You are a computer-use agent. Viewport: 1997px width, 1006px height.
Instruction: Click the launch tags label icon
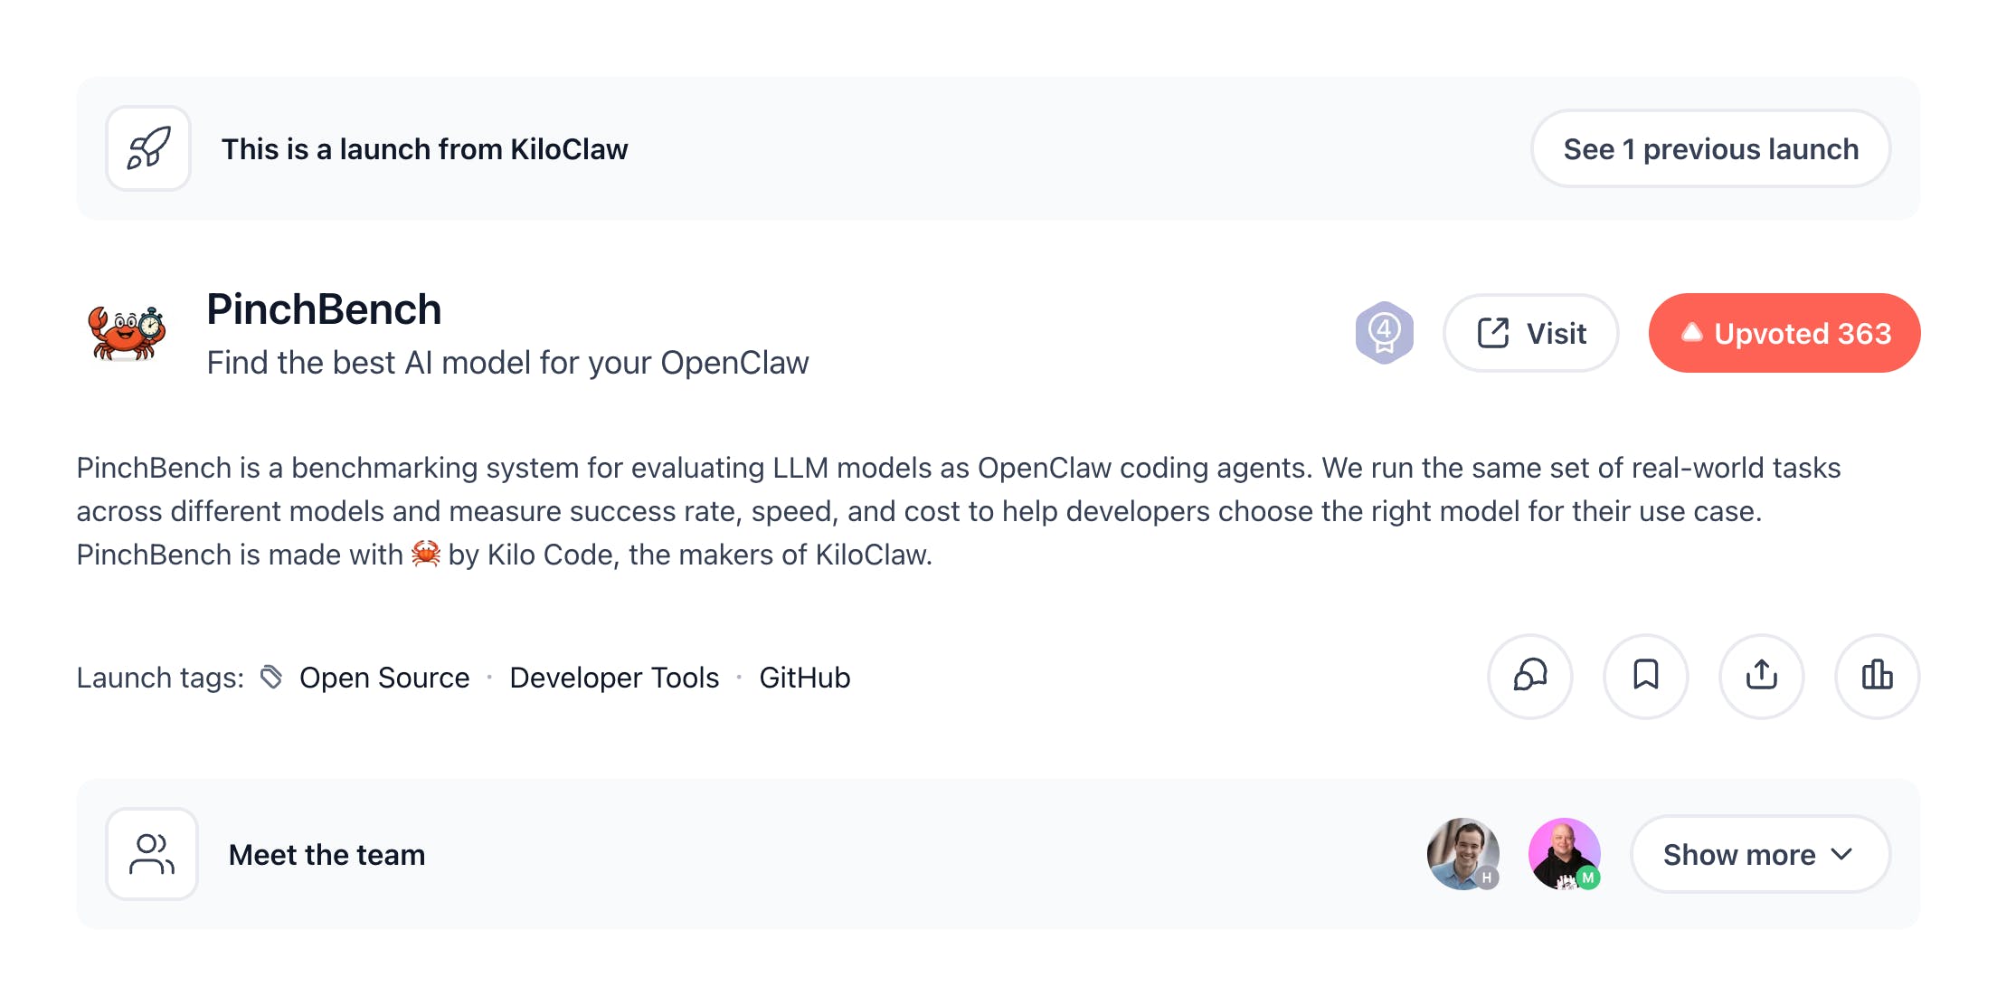[271, 677]
